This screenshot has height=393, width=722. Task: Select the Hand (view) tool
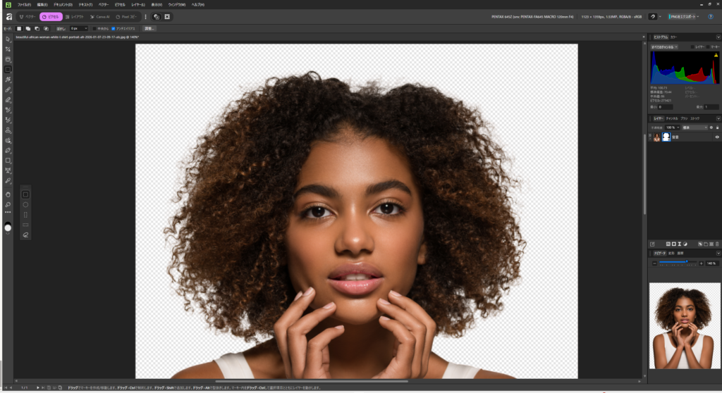[x=8, y=194]
